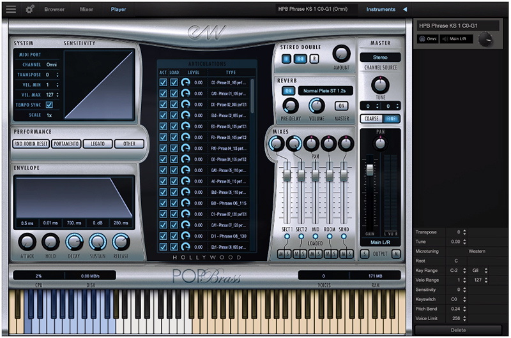The image size is (511, 338).
Task: Turn the Sect 2 pan knob
Action: 294,143
